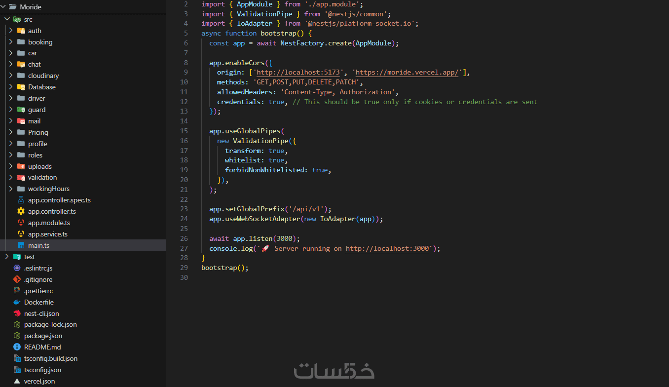
Task: Click line number 30 in the gutter
Action: point(184,277)
